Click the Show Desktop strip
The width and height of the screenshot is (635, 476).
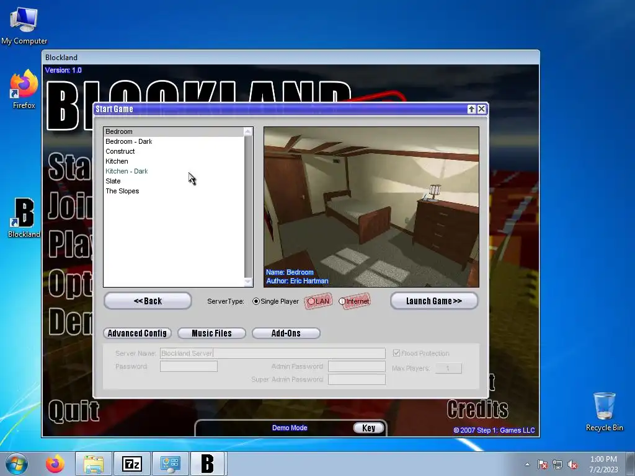[x=631, y=464]
